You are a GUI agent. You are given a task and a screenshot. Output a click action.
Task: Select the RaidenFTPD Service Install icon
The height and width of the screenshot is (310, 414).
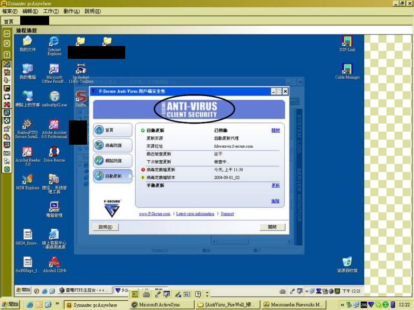(27, 129)
